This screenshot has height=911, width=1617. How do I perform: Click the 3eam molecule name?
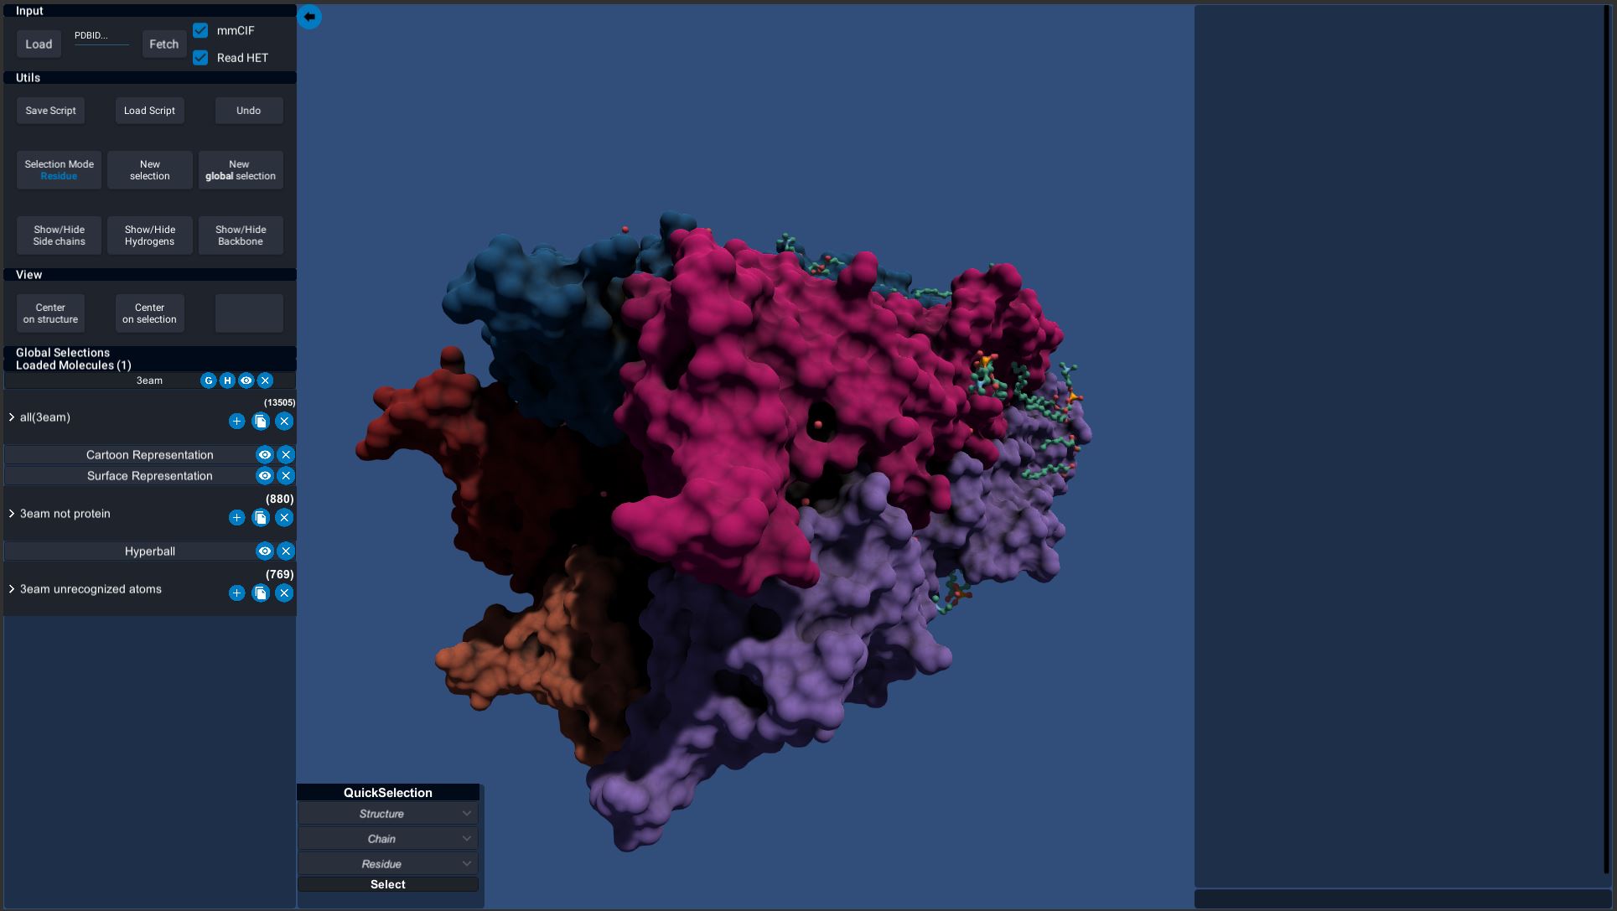click(150, 380)
